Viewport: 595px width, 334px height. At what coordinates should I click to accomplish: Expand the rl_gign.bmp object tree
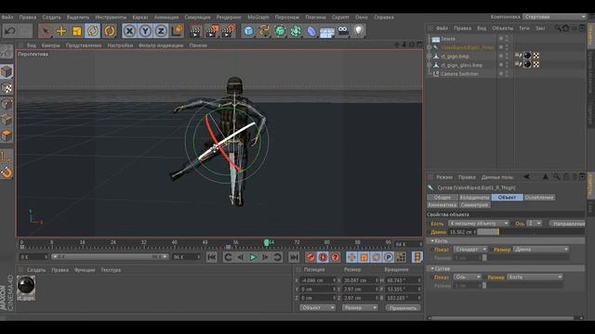point(430,56)
